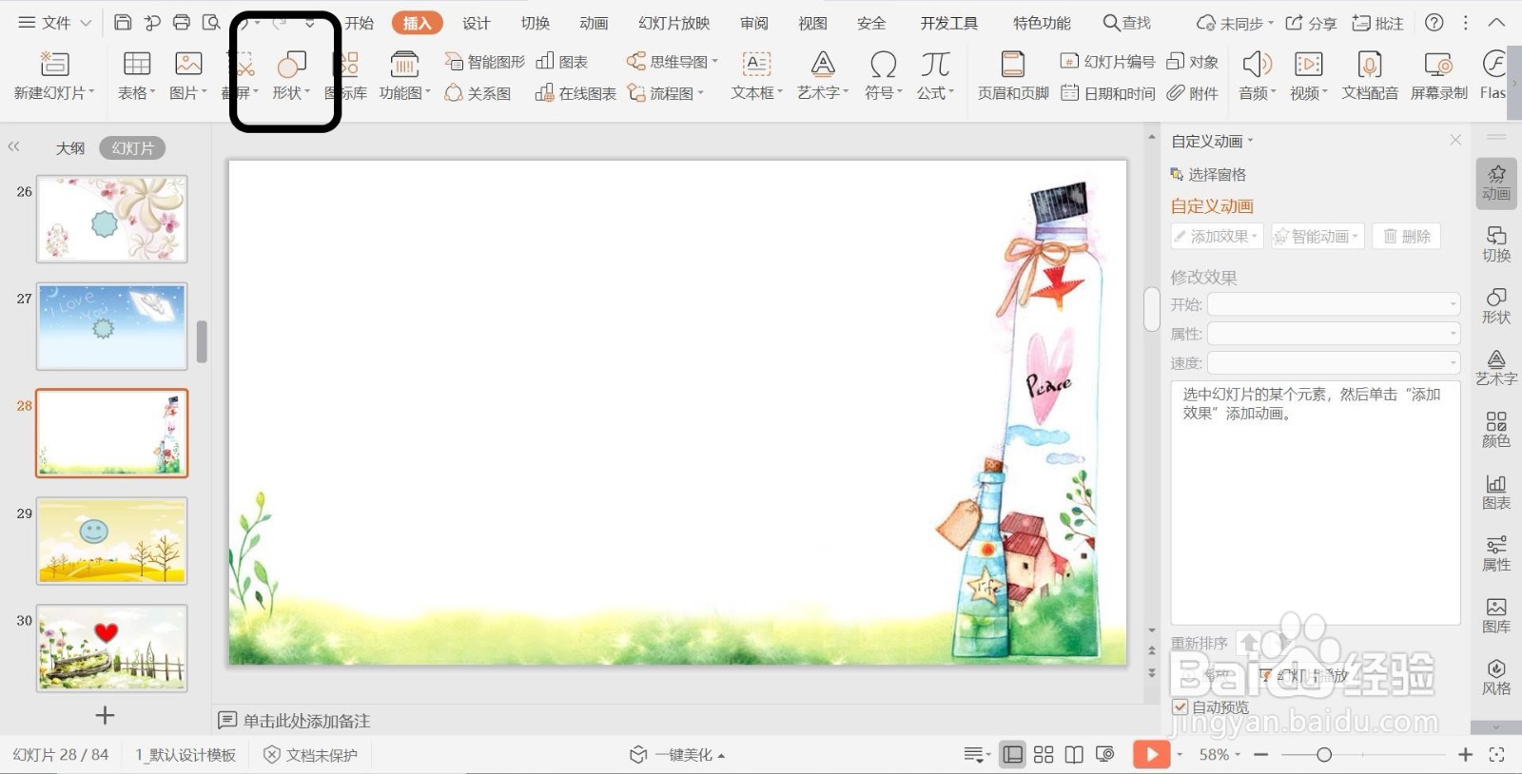Image resolution: width=1522 pixels, height=774 pixels.
Task: Switch to the 设计 design tab
Action: point(477,23)
